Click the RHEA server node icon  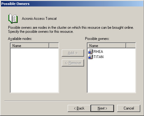pos(91,52)
